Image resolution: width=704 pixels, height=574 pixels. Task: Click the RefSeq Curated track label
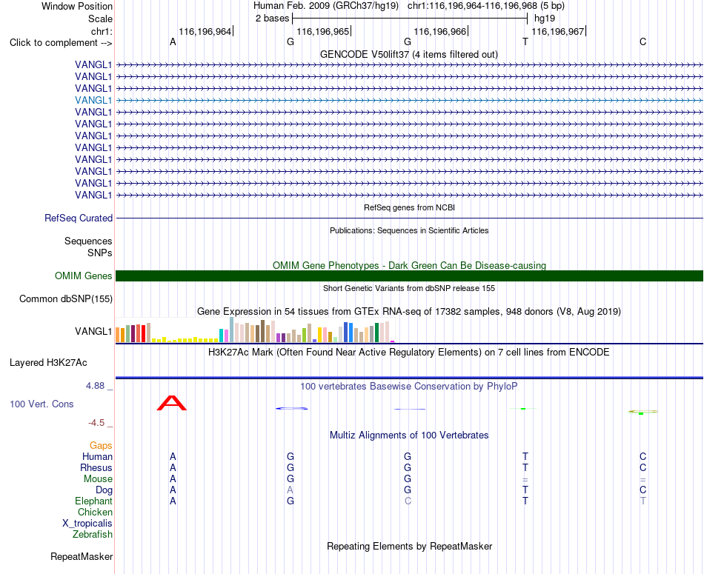(x=79, y=218)
